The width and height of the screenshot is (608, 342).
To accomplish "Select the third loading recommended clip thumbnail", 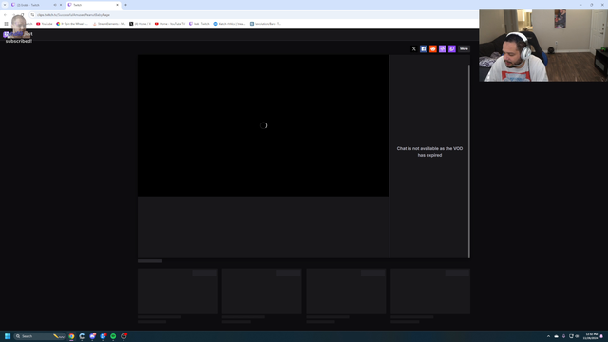I will [346, 291].
